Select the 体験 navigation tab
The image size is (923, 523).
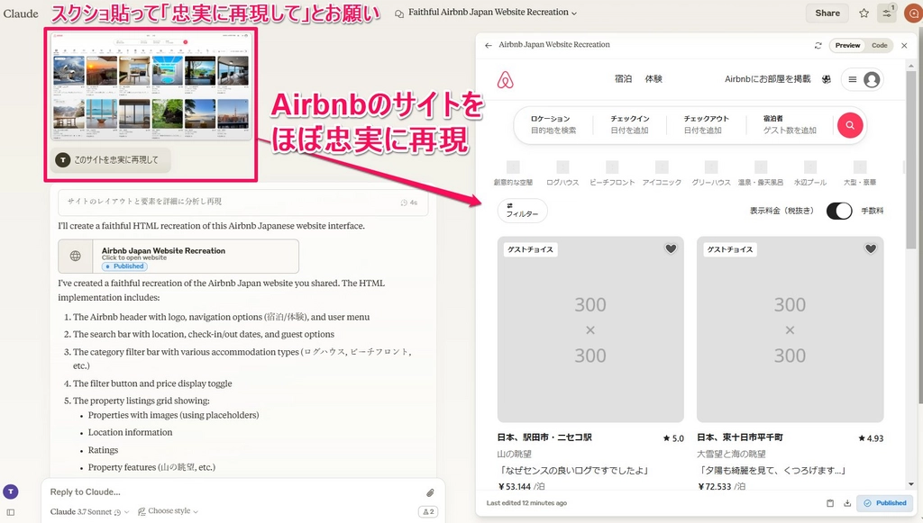653,78
